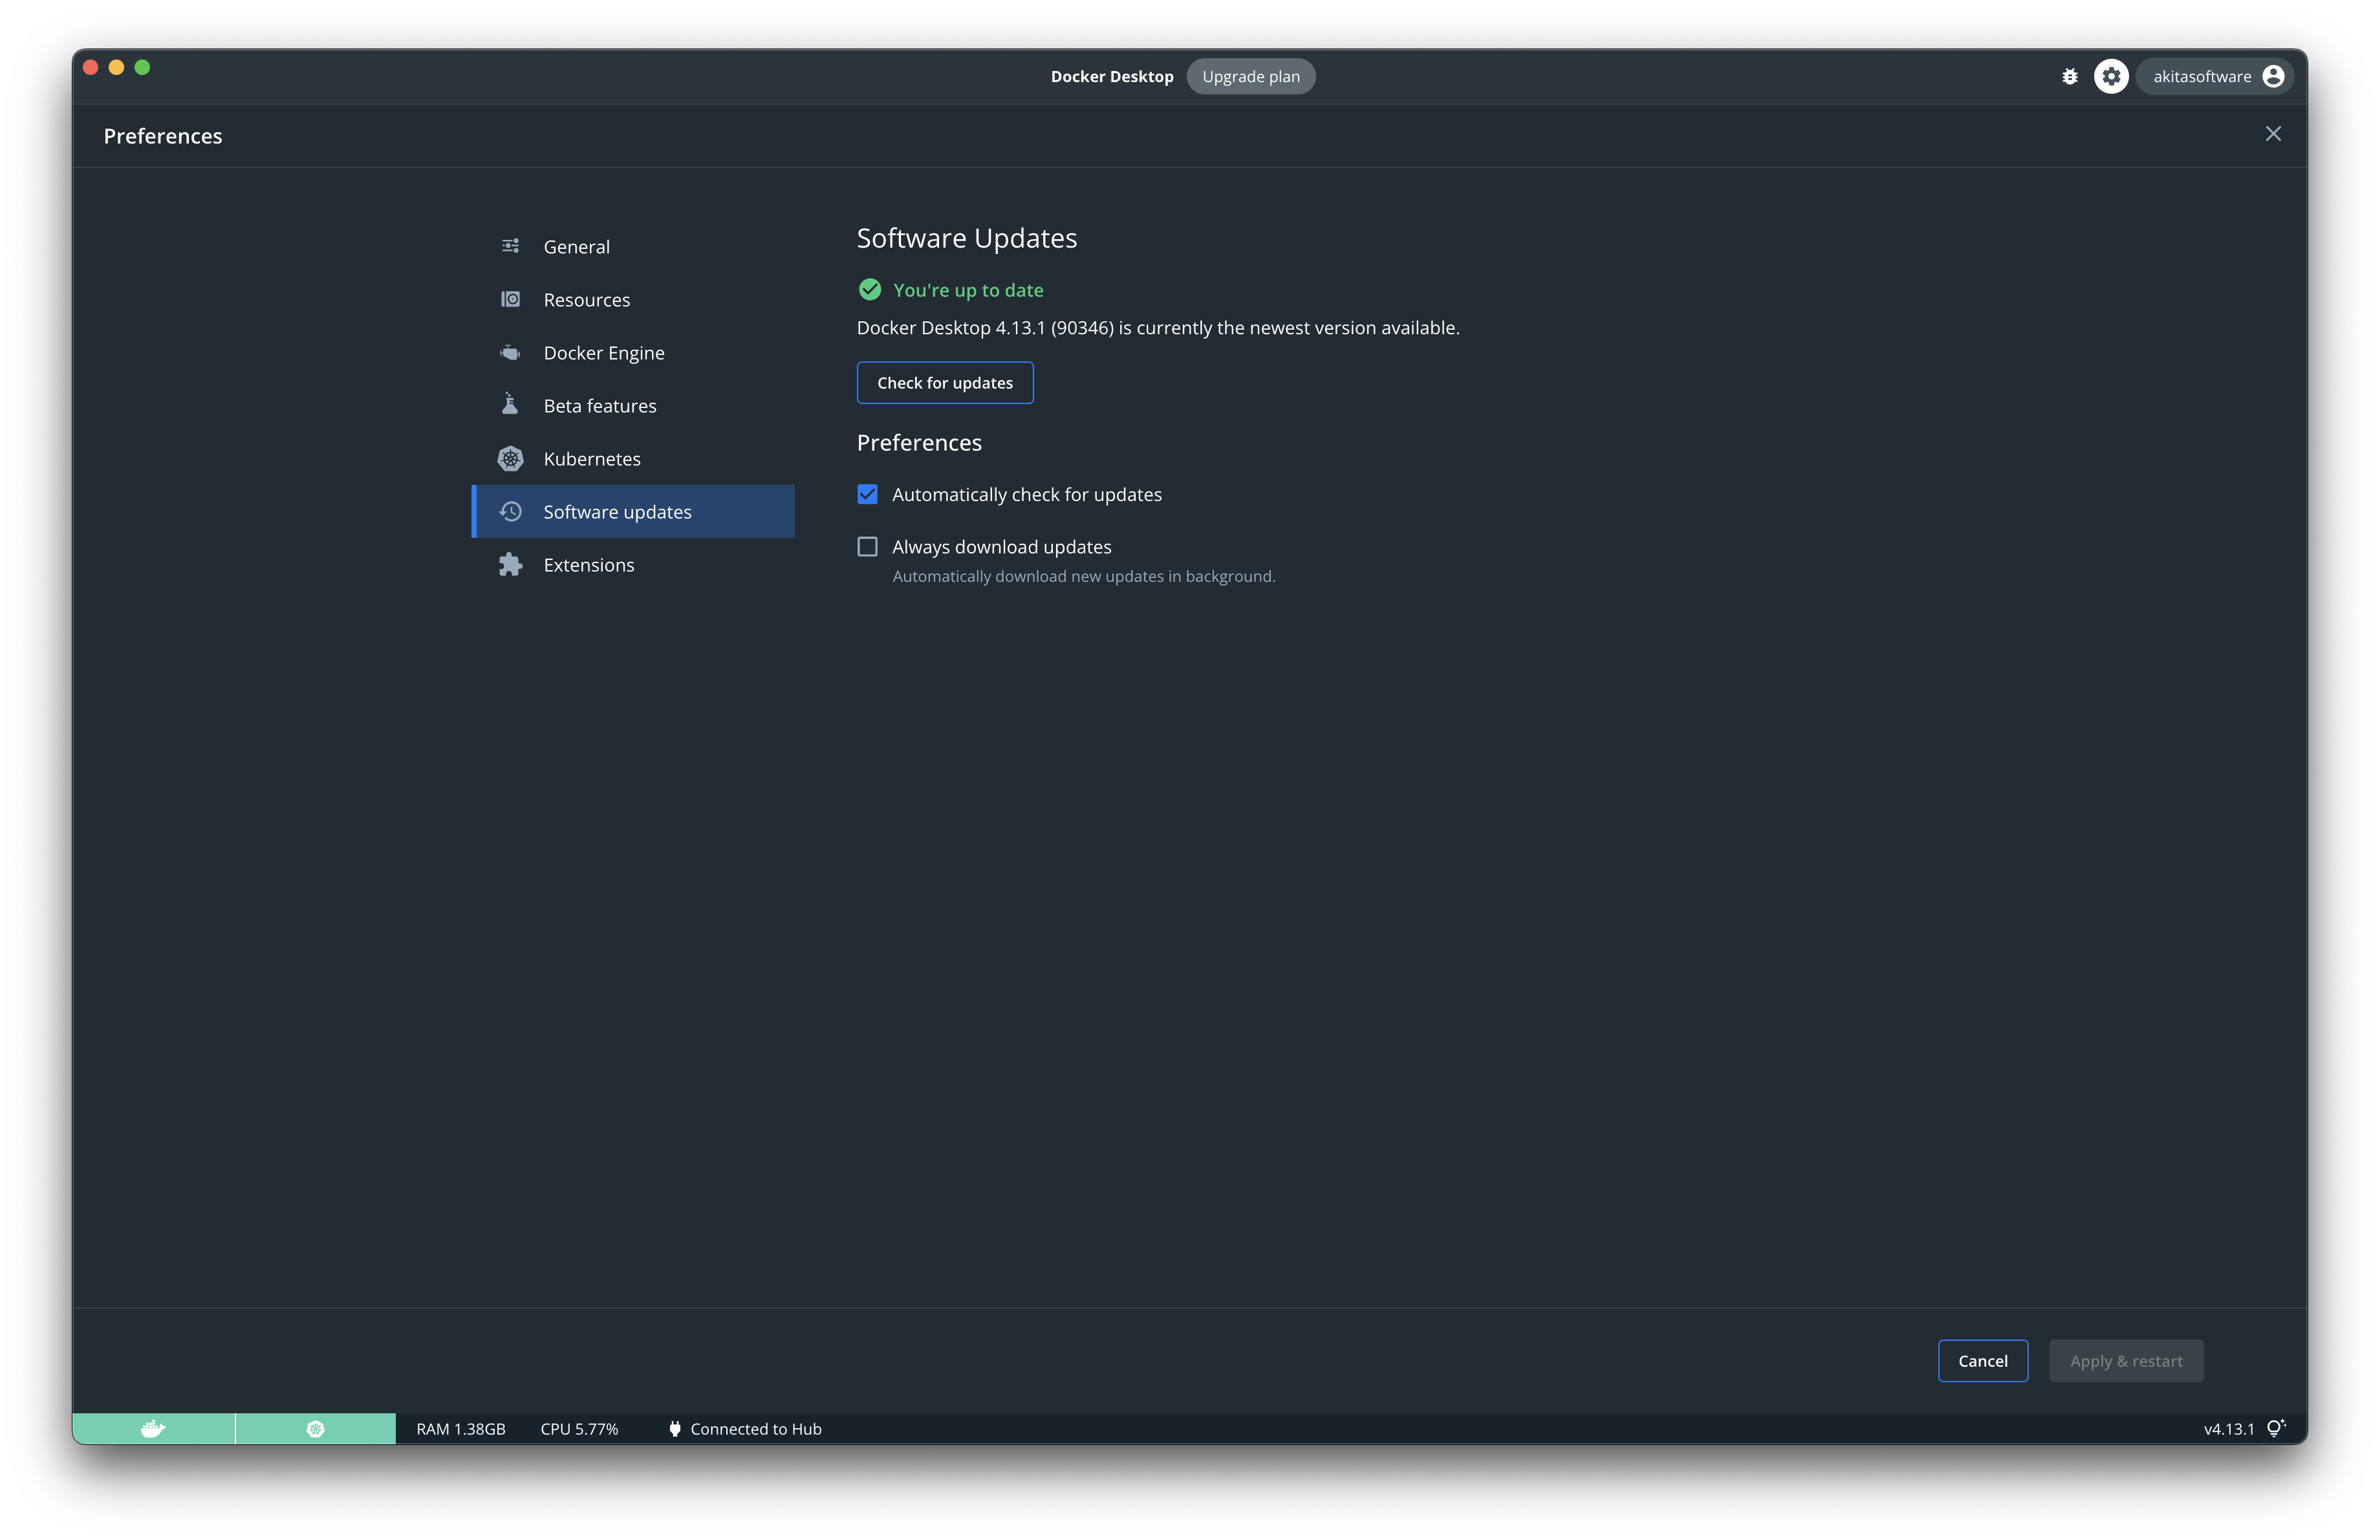Click the Upgrade plan button
The width and height of the screenshot is (2380, 1540).
tap(1250, 77)
